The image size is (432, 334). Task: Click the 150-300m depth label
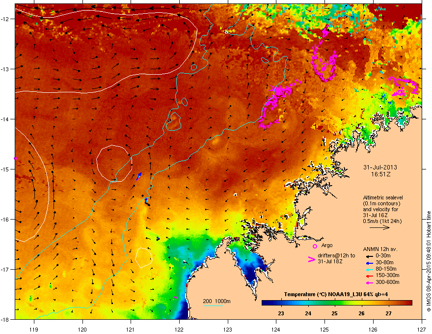click(387, 275)
